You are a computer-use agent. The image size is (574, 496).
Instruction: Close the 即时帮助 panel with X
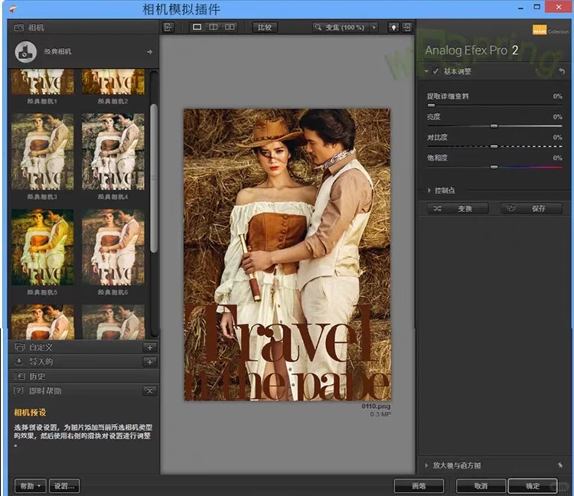[x=150, y=391]
